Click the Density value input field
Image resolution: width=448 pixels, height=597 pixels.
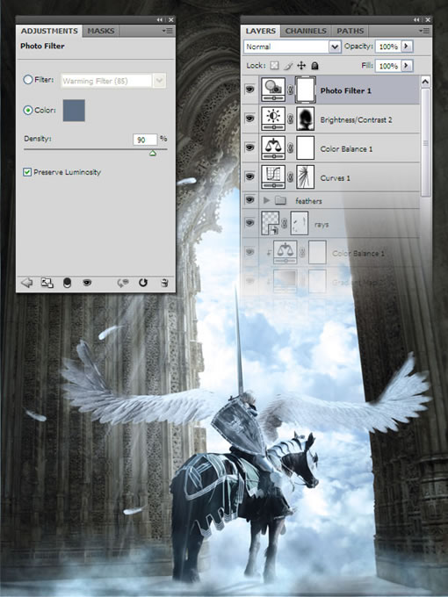click(x=145, y=140)
